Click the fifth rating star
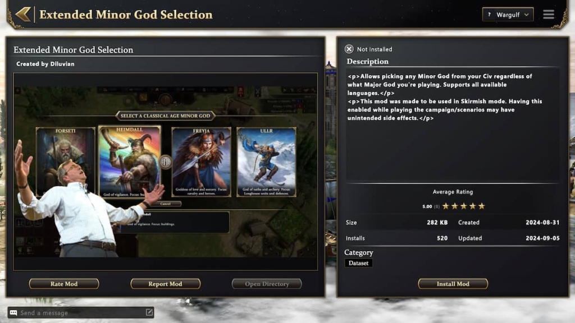The width and height of the screenshot is (575, 323). tap(481, 206)
